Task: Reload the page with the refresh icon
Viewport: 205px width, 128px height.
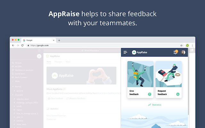Action: 22,45
